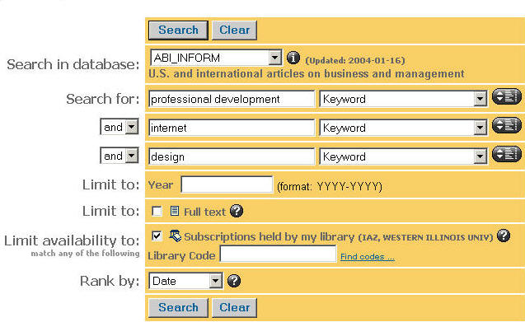Screen dimensions: 525x322
Task: Browse index icon for internet row
Action: 506,125
